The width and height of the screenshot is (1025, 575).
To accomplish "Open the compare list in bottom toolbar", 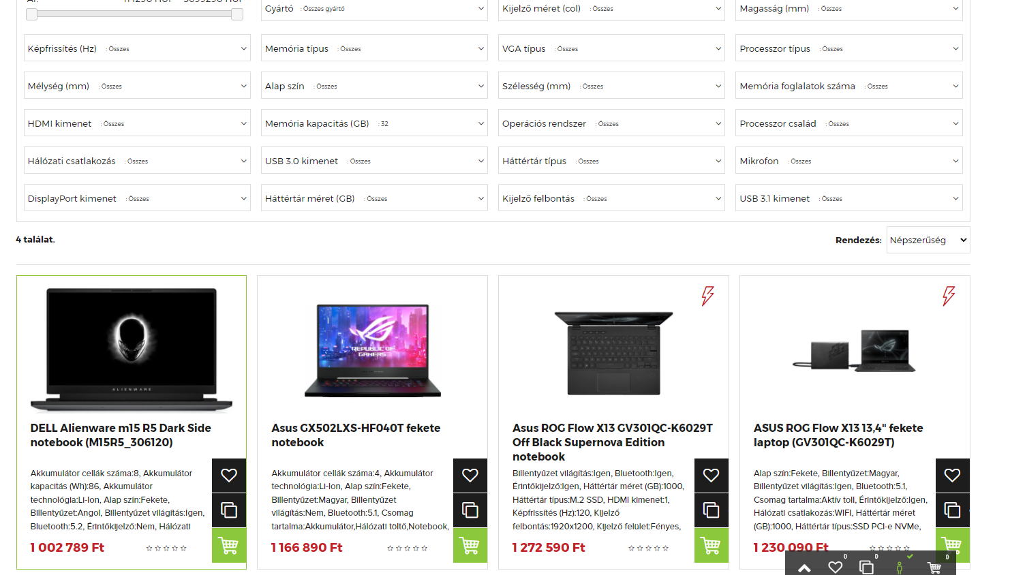I will pos(867,567).
